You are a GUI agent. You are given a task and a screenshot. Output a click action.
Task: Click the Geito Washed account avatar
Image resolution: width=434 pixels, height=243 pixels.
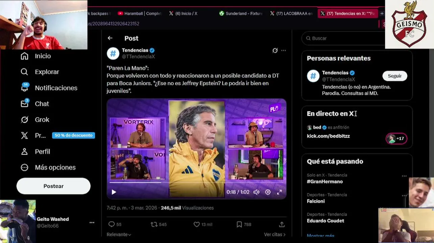18,221
